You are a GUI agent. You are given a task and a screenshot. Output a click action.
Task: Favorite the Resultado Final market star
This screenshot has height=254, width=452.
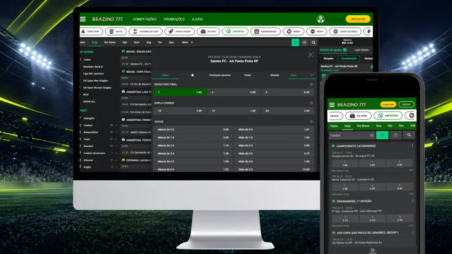[x=311, y=84]
